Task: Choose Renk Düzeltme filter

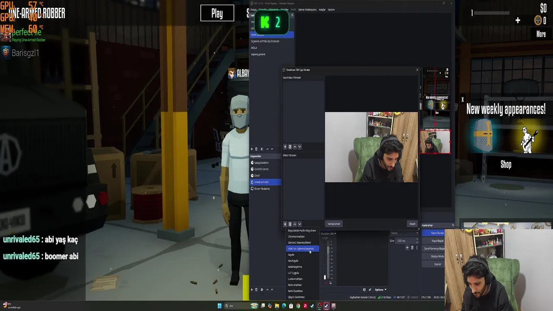Action: [302, 291]
